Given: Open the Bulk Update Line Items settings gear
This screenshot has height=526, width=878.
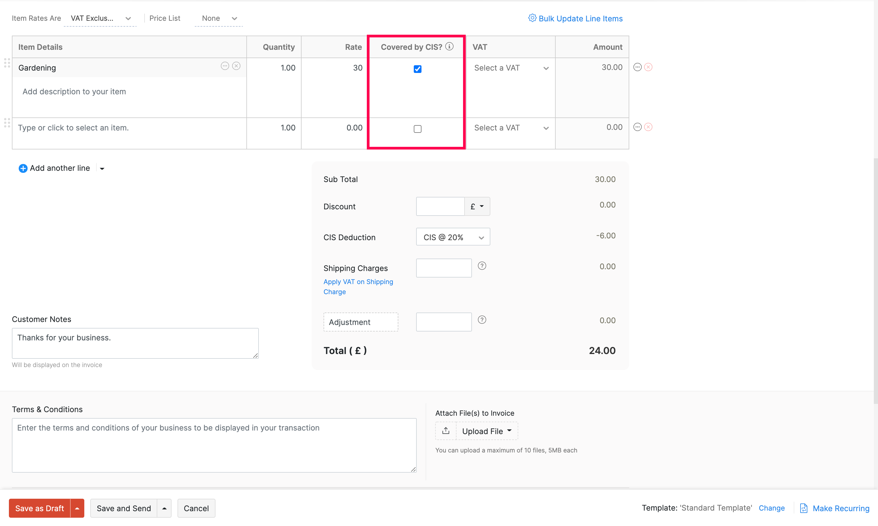Looking at the screenshot, I should 532,18.
